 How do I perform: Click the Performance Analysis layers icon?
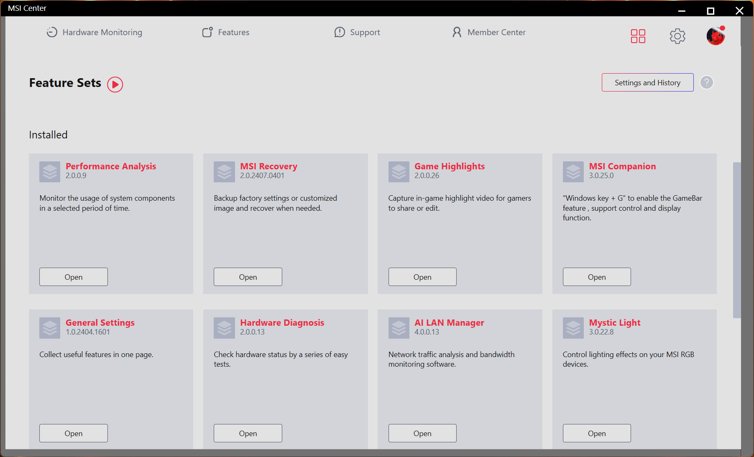point(50,172)
